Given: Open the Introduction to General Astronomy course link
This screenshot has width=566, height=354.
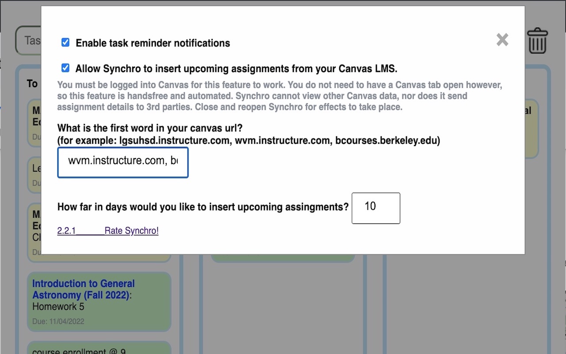Looking at the screenshot, I should tap(83, 289).
